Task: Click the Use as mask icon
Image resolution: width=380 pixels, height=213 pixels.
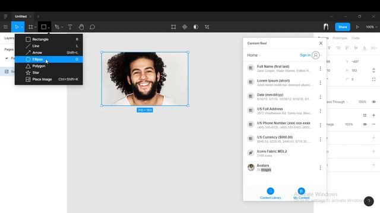Action: (x=196, y=27)
